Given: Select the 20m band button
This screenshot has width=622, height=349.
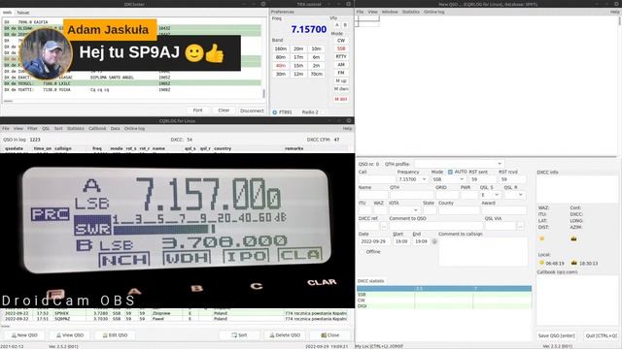Looking at the screenshot, I should (x=298, y=48).
